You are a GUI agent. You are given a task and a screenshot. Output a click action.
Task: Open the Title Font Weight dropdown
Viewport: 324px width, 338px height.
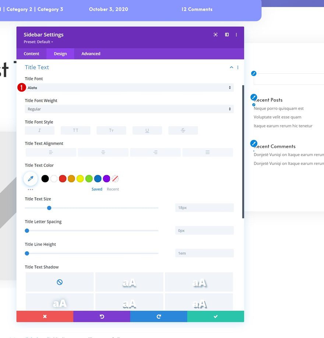point(128,109)
